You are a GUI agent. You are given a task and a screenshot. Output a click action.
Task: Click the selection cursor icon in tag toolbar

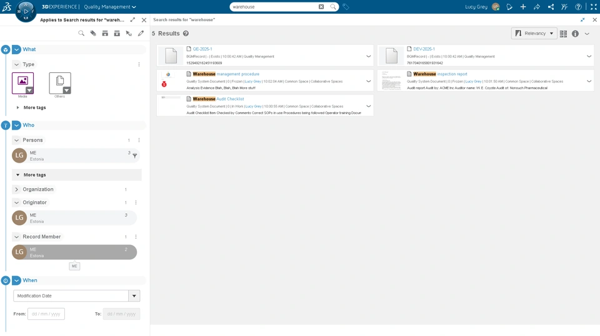[129, 34]
